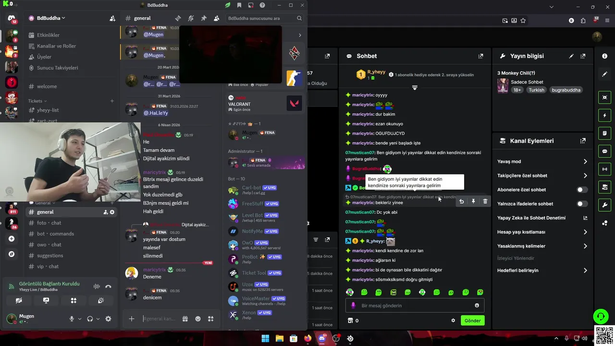This screenshot has height=346, width=615.
Task: Toggle Yalnızca ifadelerle sohbet switch
Action: (582, 204)
